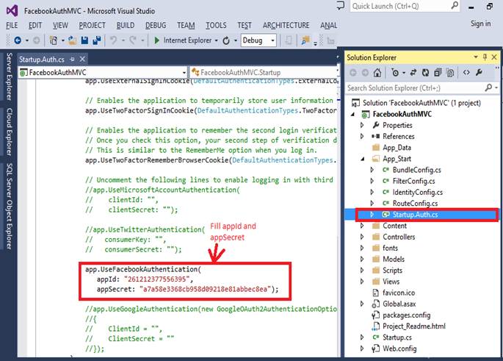Screen dimensions: 503x361
Task: Click the Quick Launch search magnifier
Action: [x=455, y=5]
